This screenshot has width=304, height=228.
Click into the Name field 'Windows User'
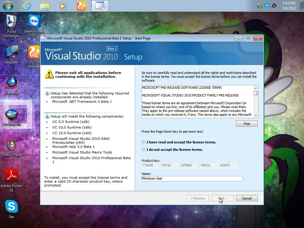coord(192,178)
